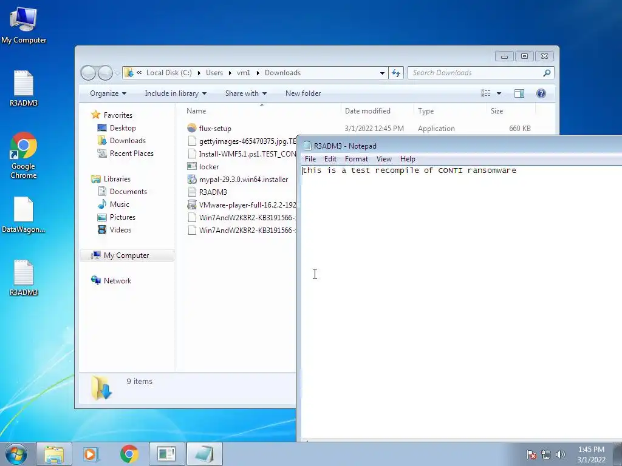Open Notepad's File menu
Screen dimensions: 622x466
[x=310, y=159]
